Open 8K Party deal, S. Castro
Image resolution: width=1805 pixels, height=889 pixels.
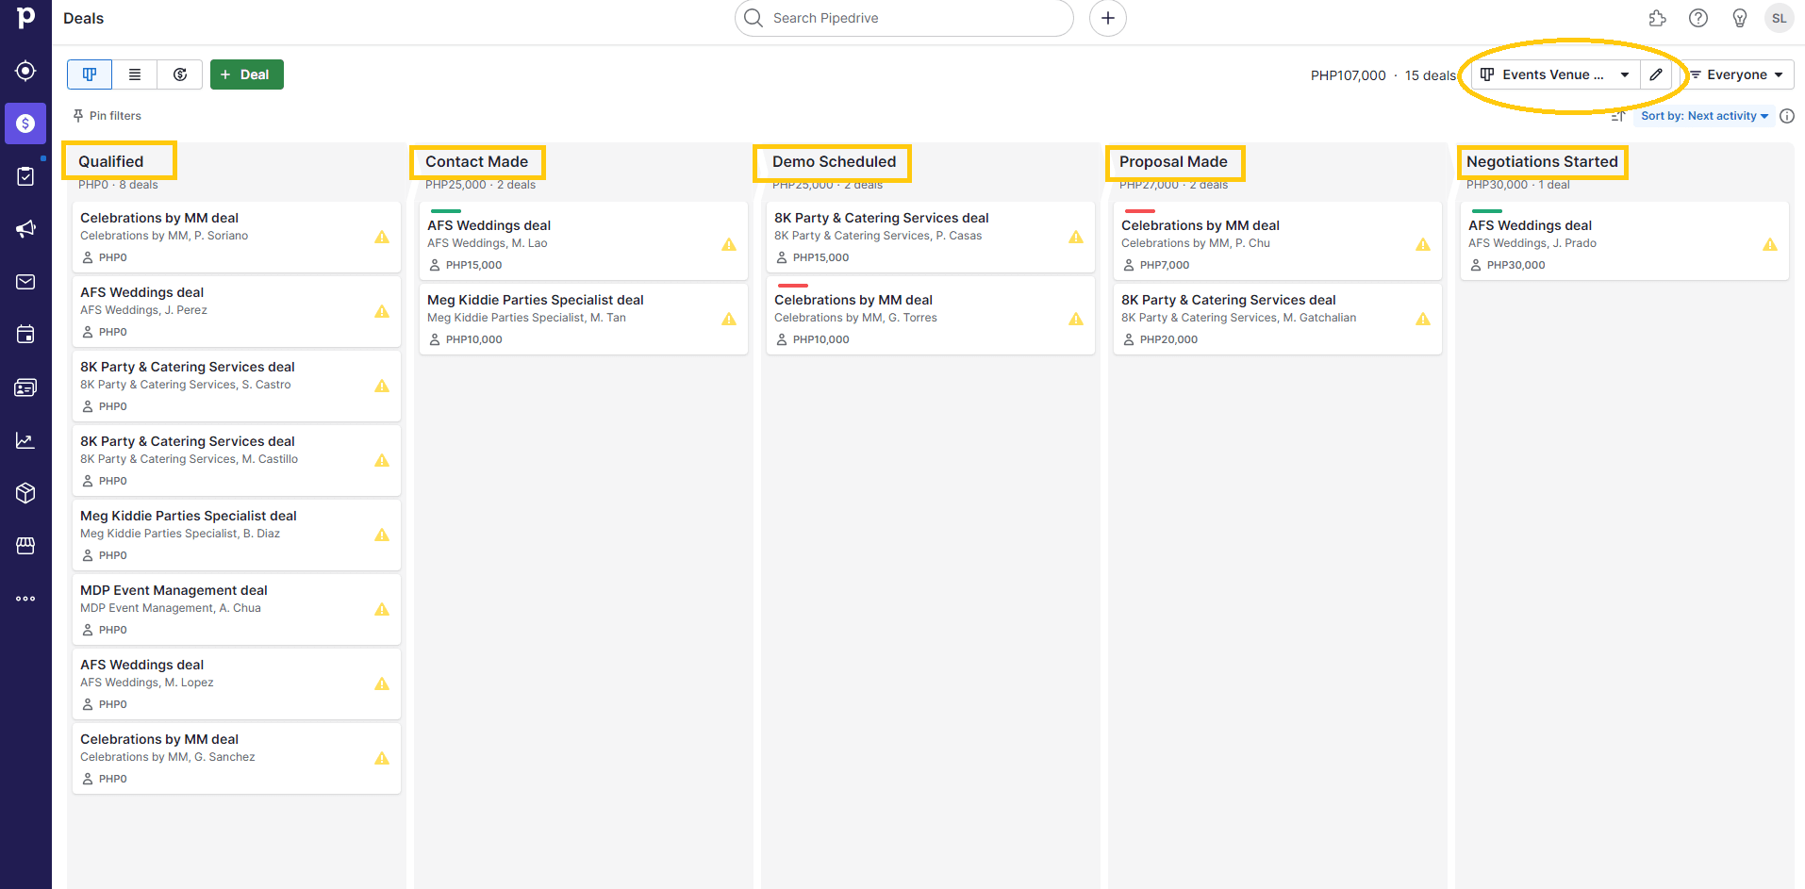click(x=237, y=386)
